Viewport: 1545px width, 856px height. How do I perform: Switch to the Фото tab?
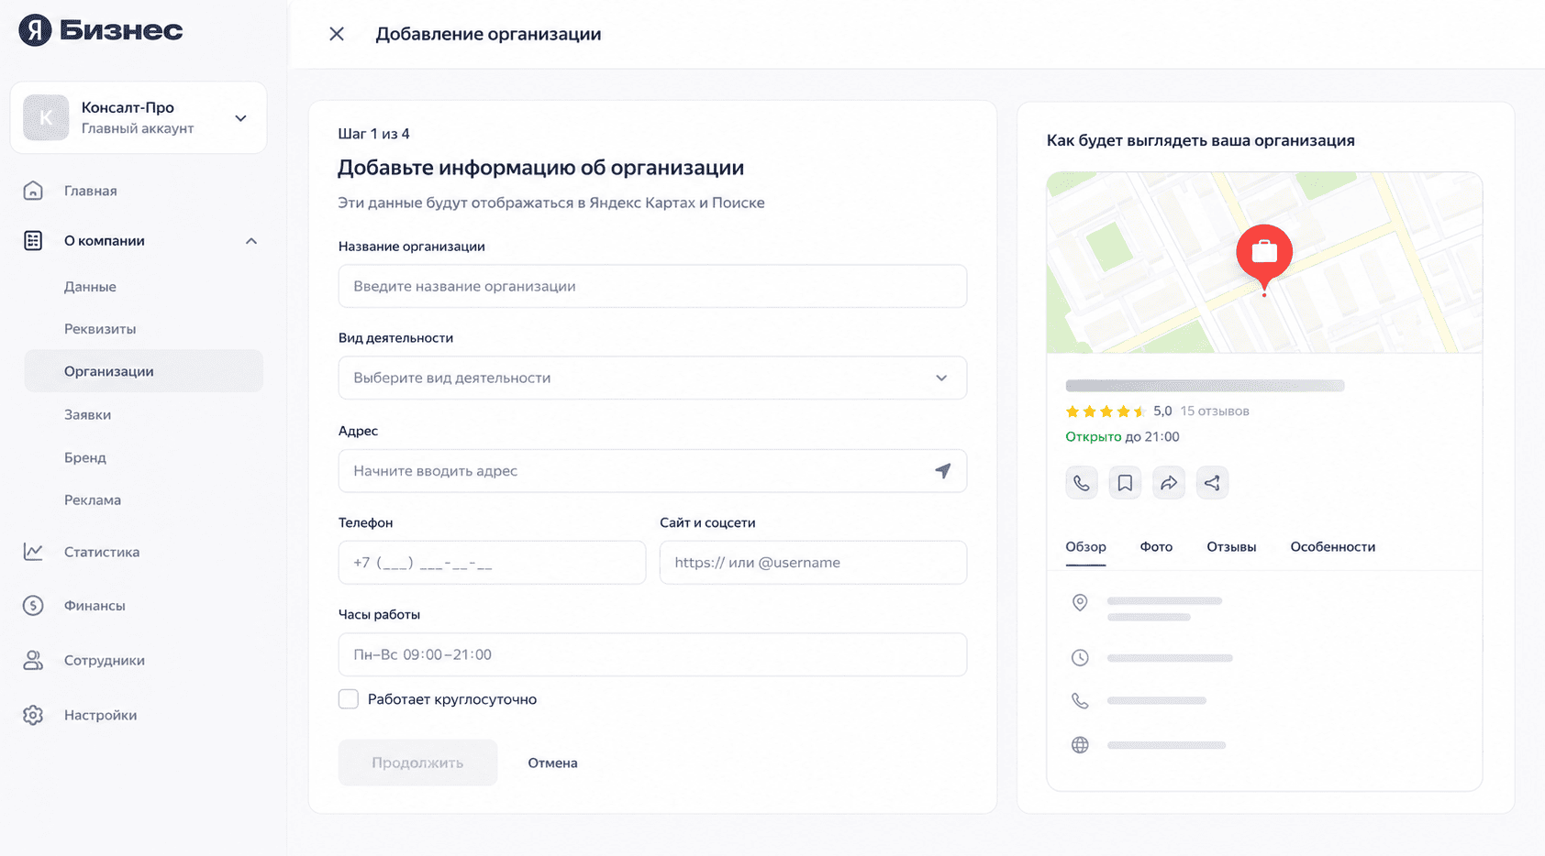click(x=1156, y=547)
